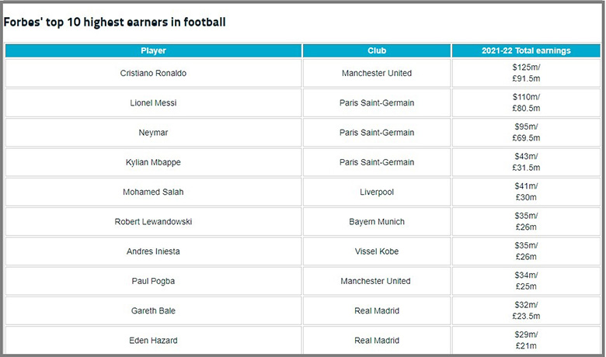Click the Player column header
The width and height of the screenshot is (606, 357).
pos(153,50)
